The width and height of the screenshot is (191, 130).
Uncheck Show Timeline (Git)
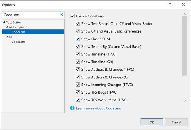coord(78,62)
